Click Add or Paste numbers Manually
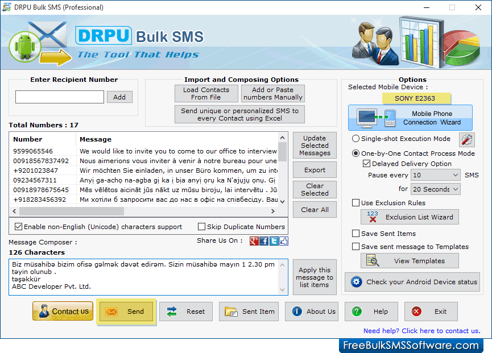Screen dimensions: 492x353 click(272, 93)
